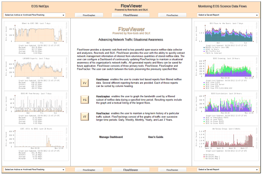Open the Manage Dashboard link

[x=111, y=137]
